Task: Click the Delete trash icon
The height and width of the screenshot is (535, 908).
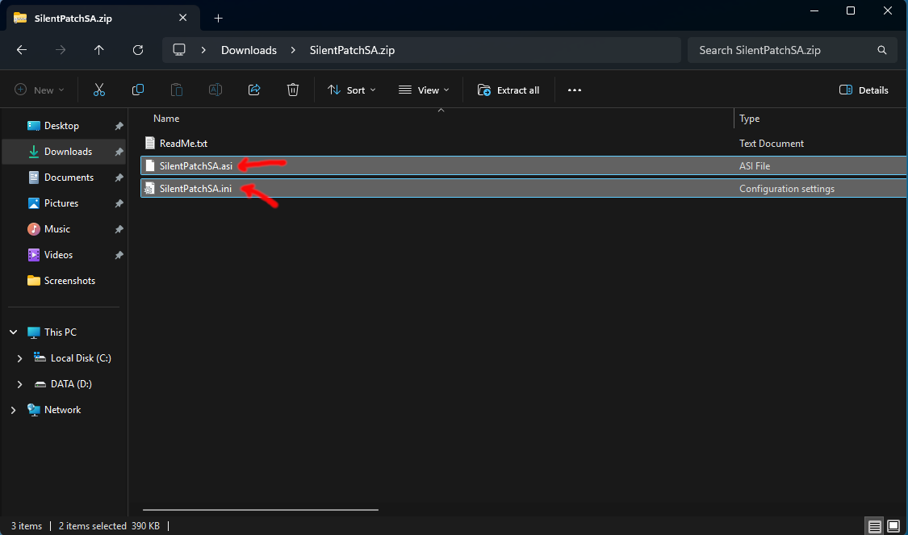Action: 293,90
